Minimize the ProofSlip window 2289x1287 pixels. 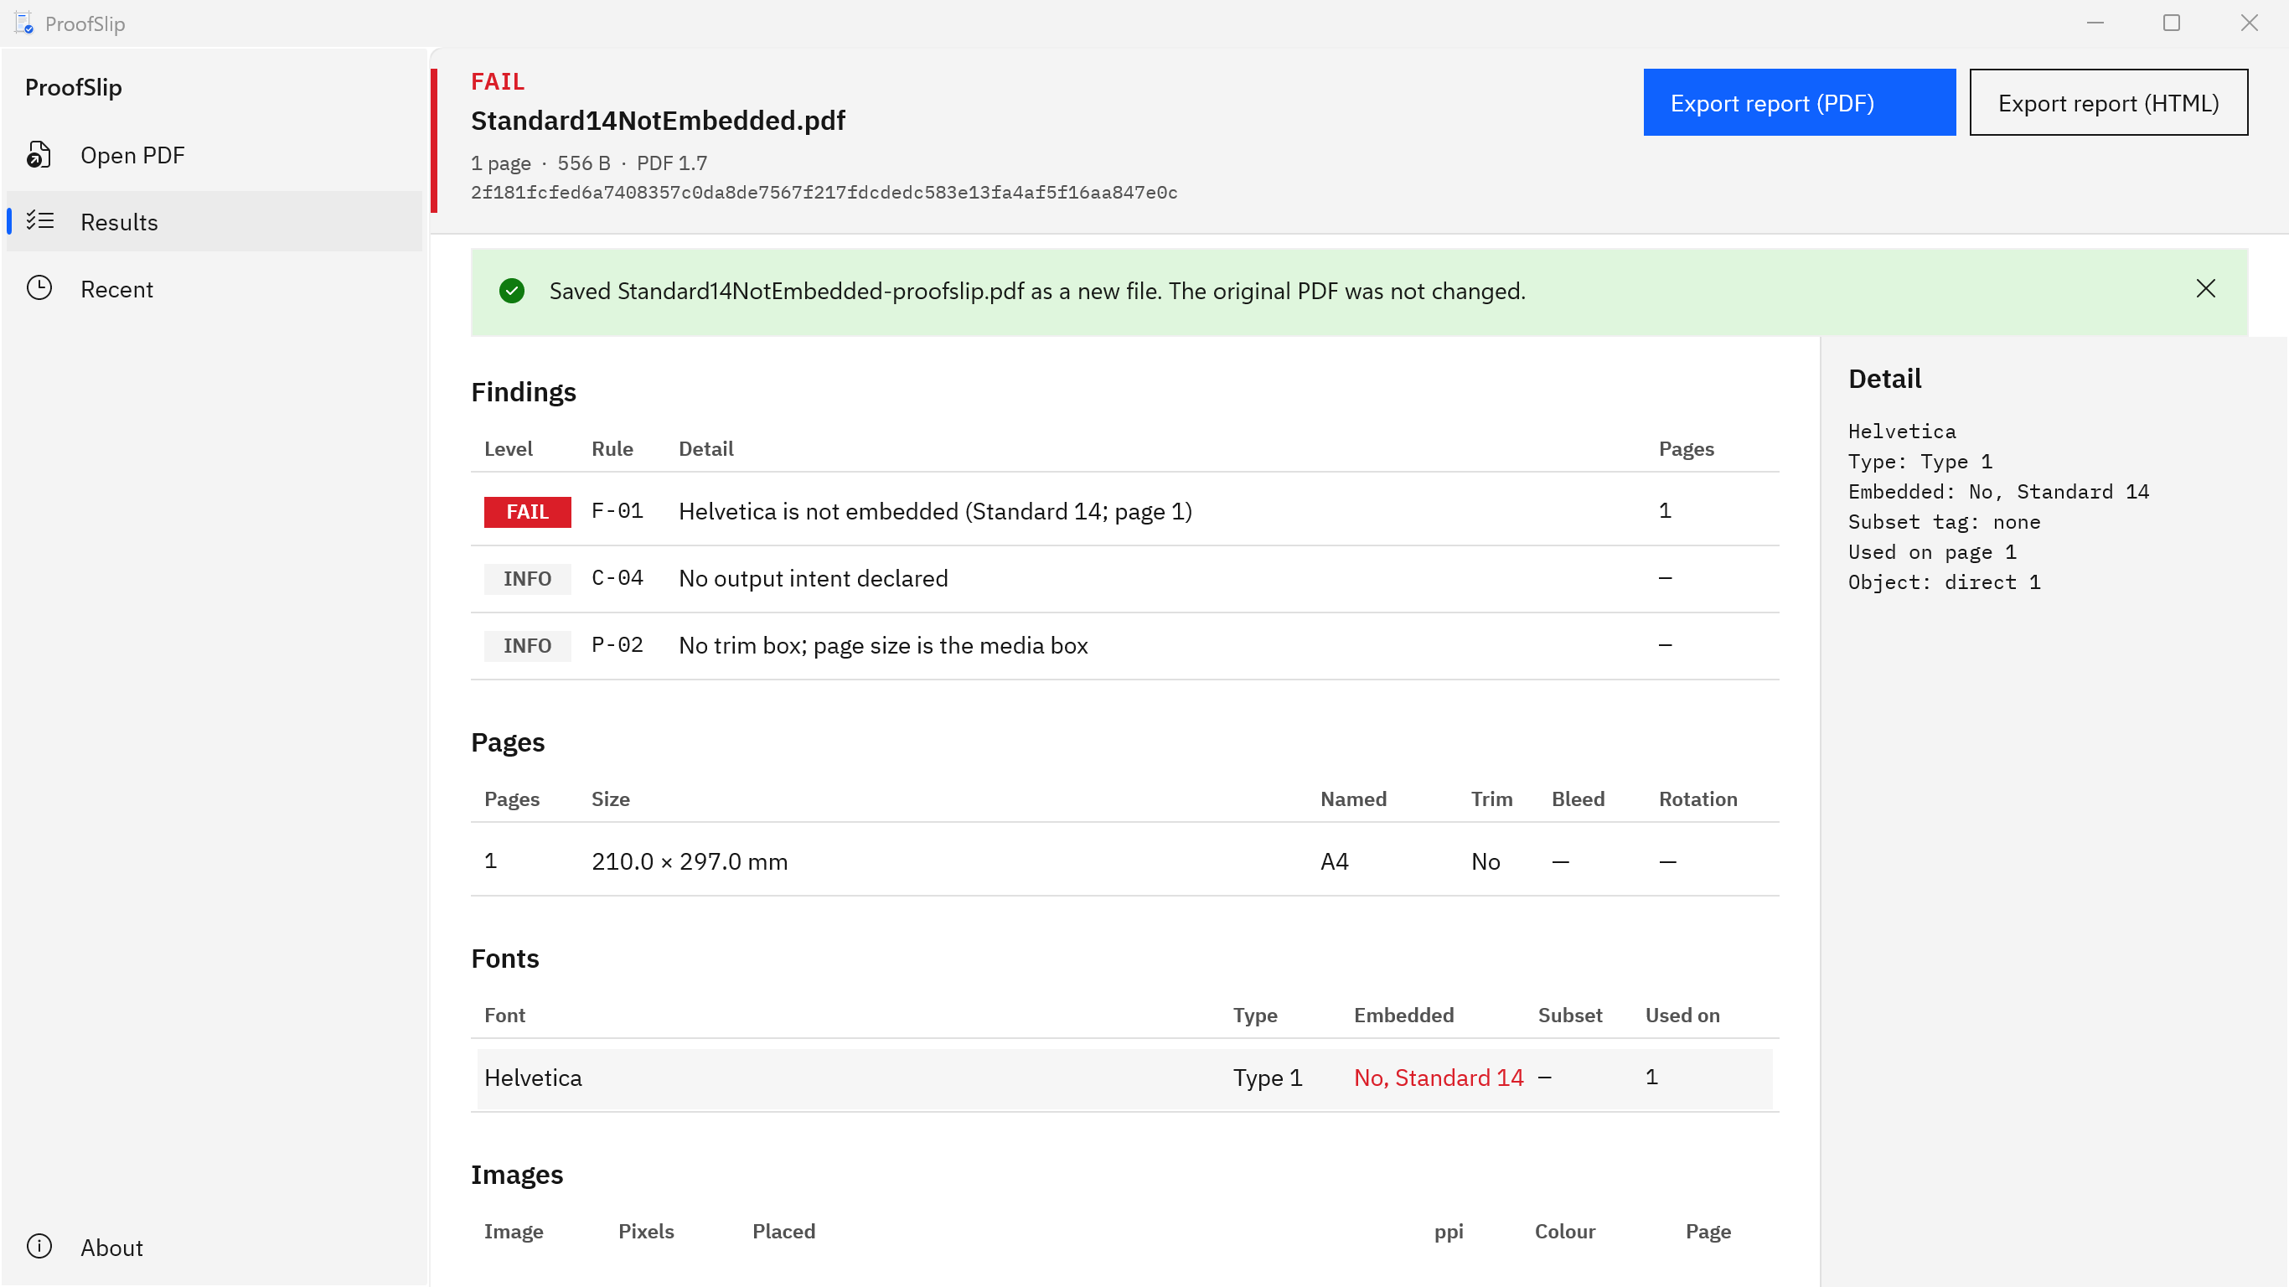(2095, 23)
